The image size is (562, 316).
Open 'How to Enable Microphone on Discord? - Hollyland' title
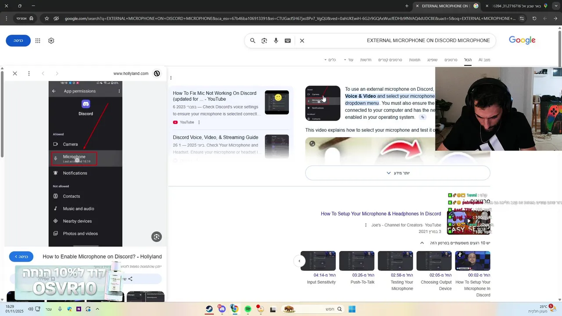pos(102,256)
